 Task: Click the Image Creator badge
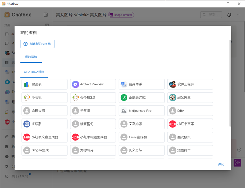pyautogui.click(x=121, y=15)
